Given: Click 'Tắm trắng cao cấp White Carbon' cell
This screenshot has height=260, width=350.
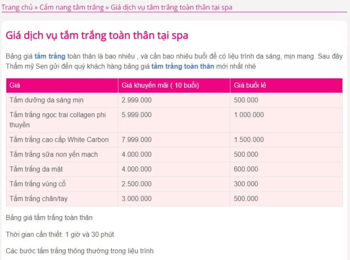Looking at the screenshot, I should [59, 140].
